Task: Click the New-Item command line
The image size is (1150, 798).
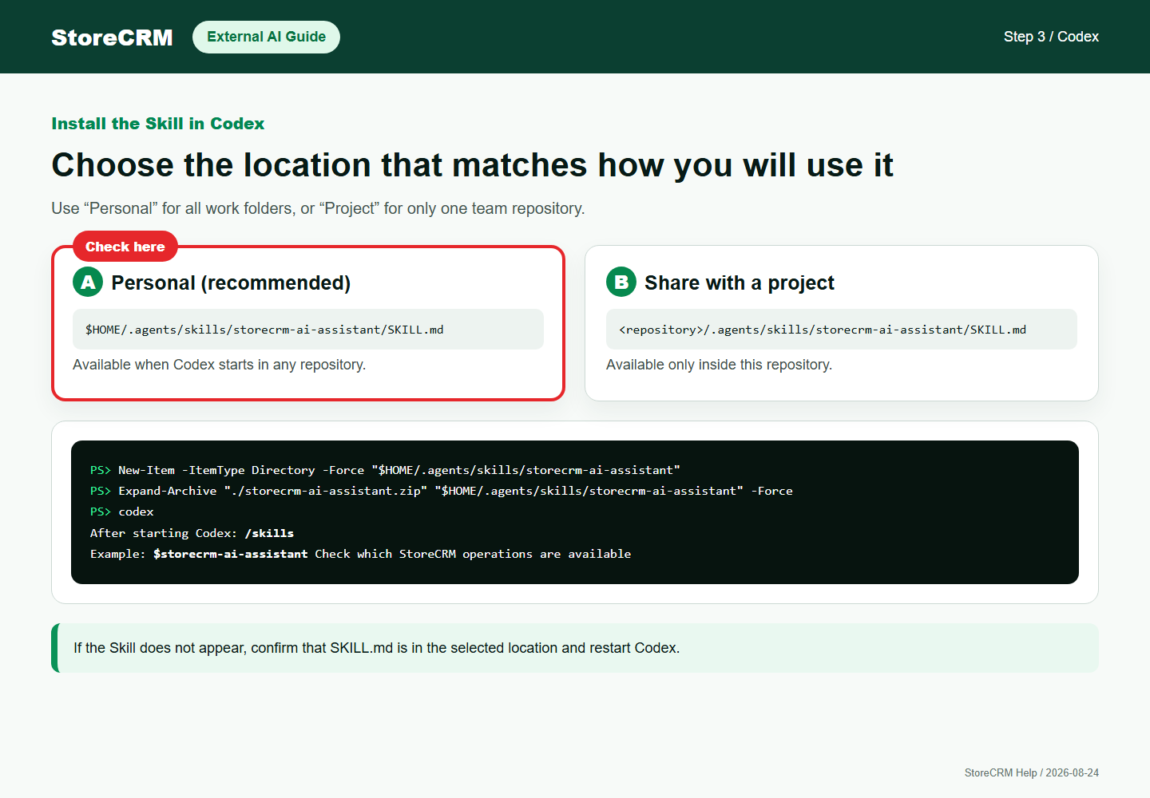Action: pyautogui.click(x=385, y=470)
